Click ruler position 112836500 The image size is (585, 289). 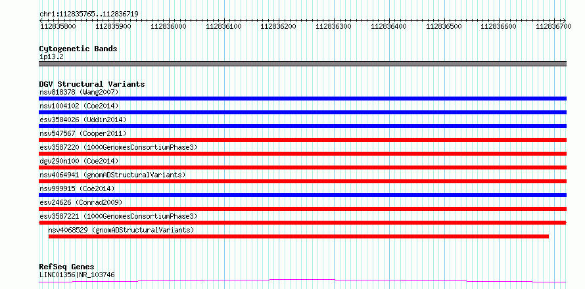(444, 26)
